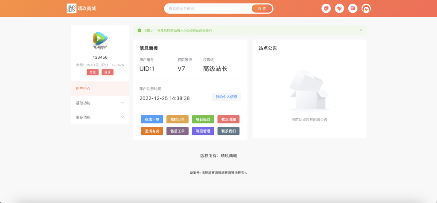Open the heart favorites icon in header
The height and width of the screenshot is (203, 437).
click(339, 9)
